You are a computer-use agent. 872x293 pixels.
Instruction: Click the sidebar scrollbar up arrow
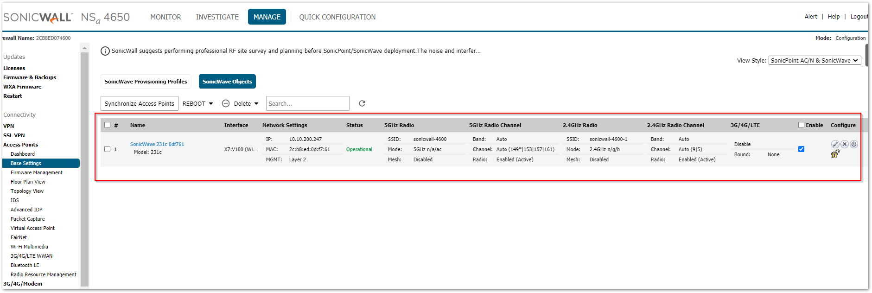click(x=84, y=48)
